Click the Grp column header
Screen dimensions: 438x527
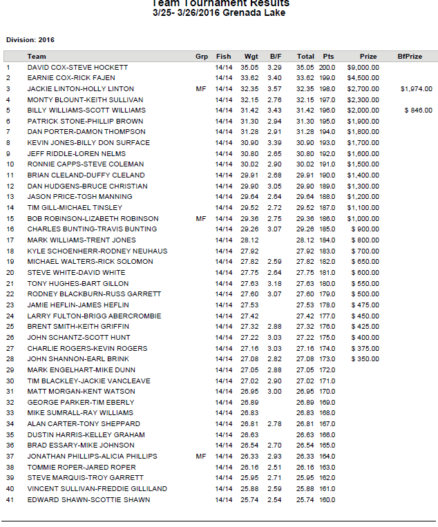click(202, 57)
